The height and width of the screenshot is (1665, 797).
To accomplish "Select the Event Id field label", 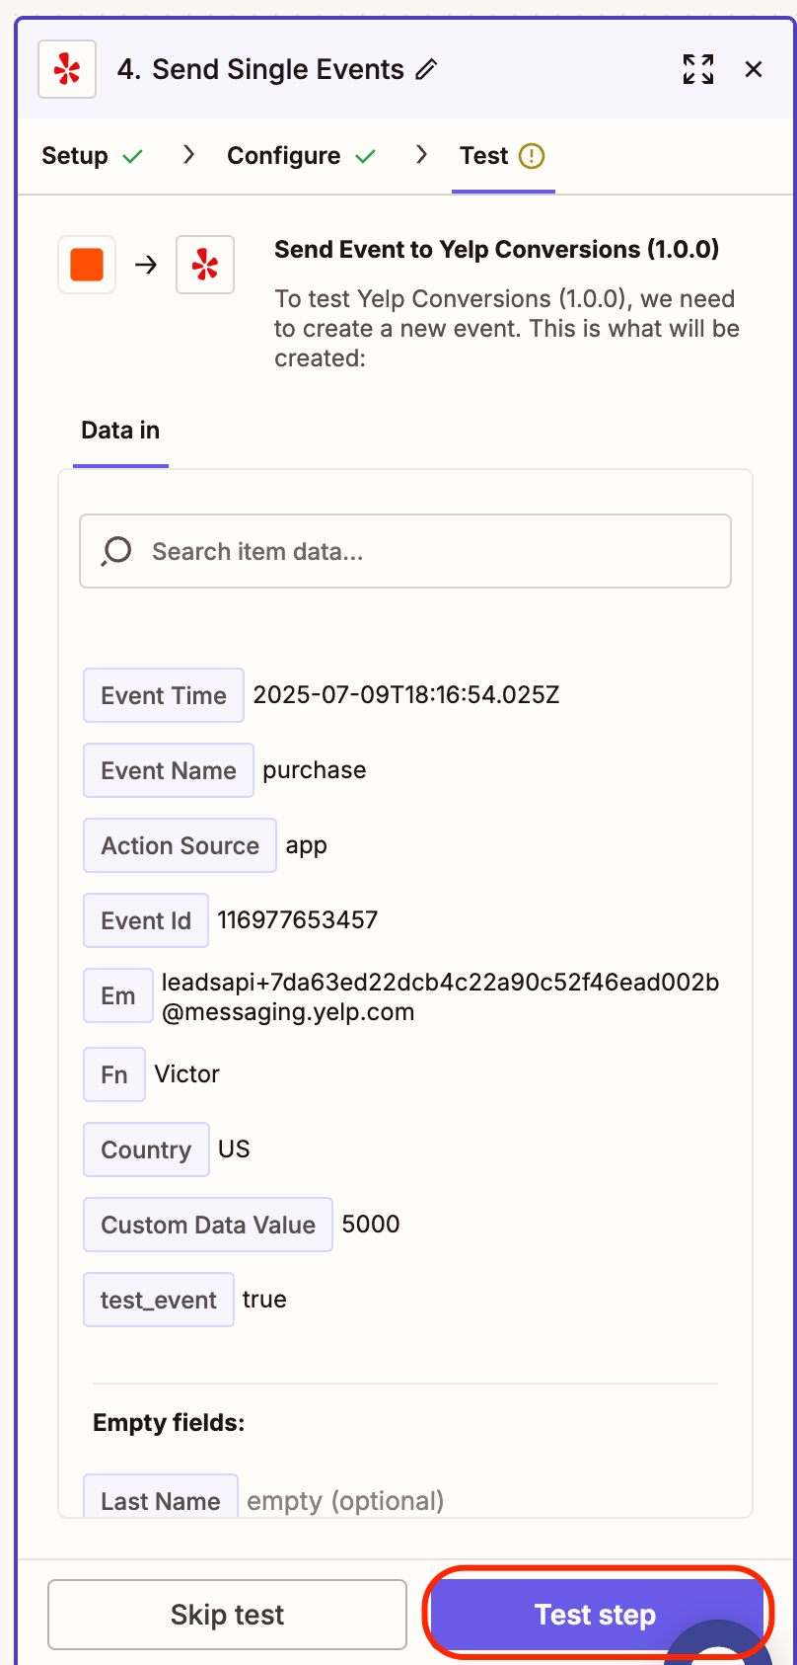I will tap(146, 920).
